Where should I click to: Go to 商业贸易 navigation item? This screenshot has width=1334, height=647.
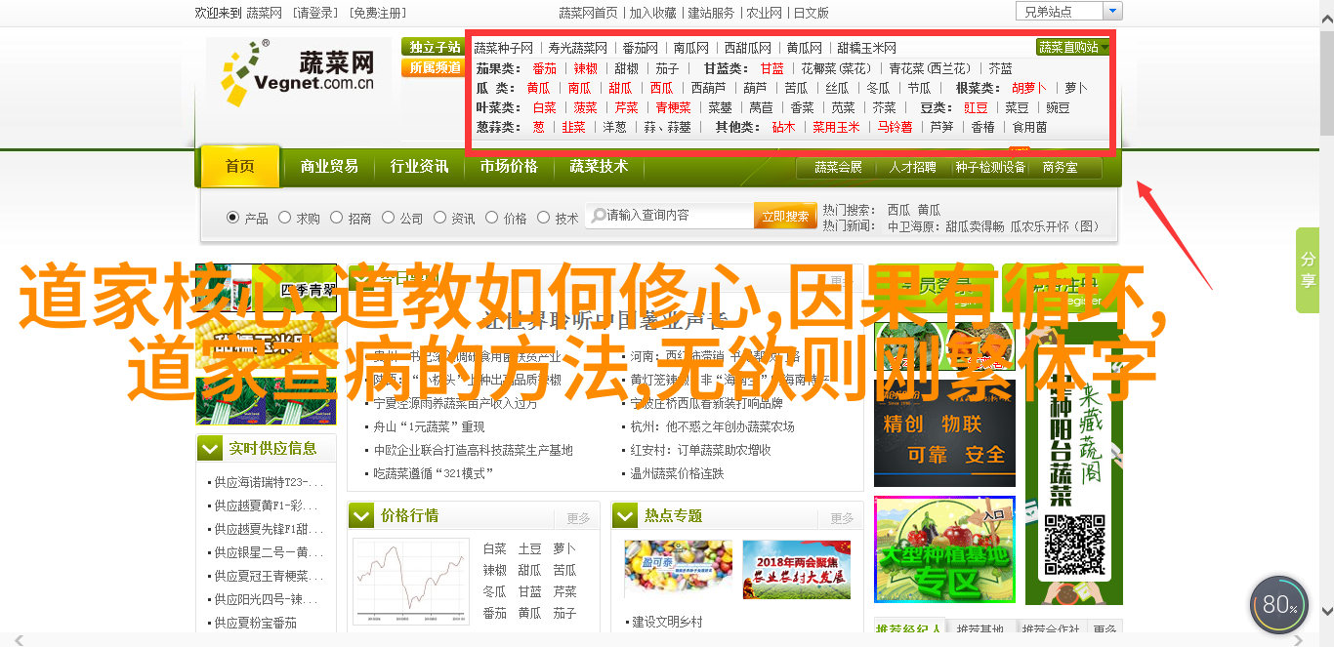[x=329, y=167]
